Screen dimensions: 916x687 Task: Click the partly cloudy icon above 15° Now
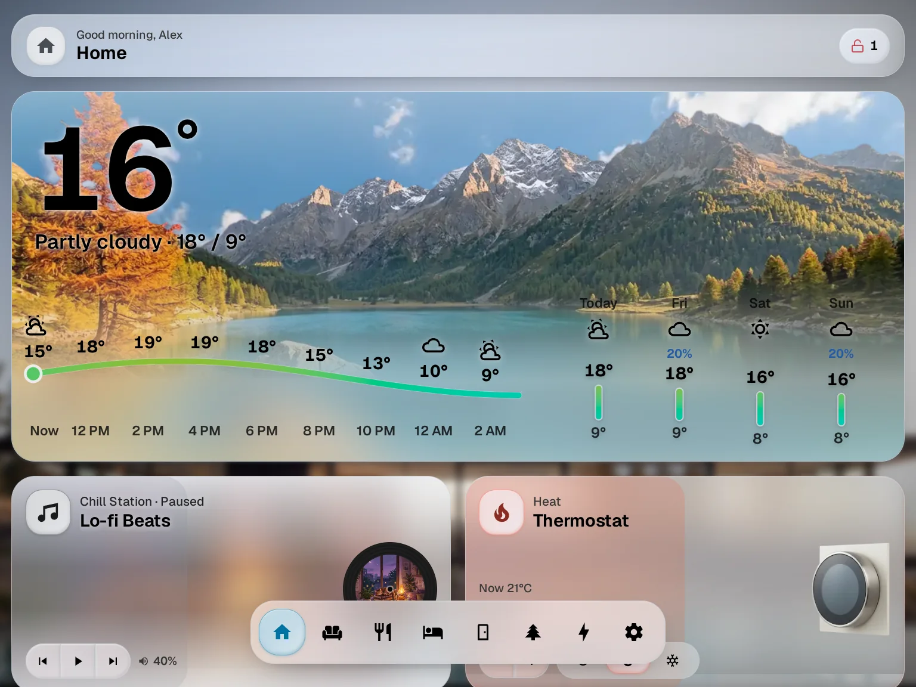click(36, 326)
